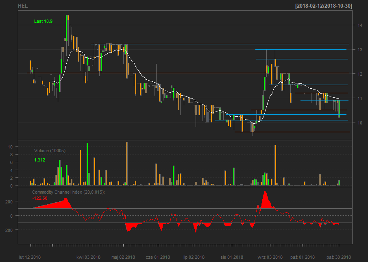Click the 'kwi 03 2018' date label
368x262 pixels.
tap(89, 257)
